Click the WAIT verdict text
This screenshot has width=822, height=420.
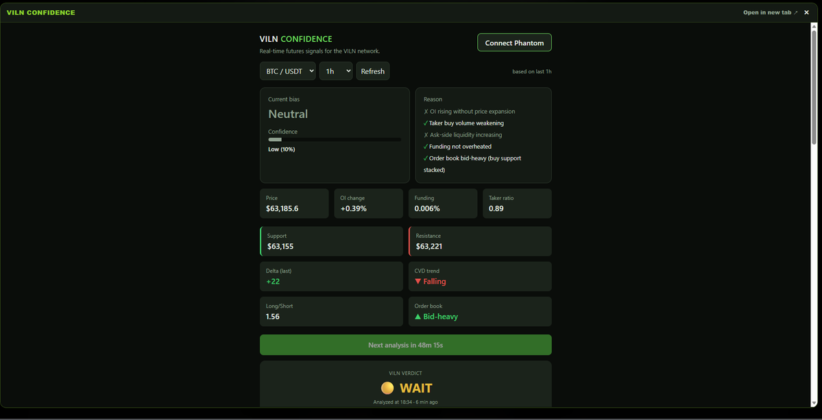pyautogui.click(x=416, y=388)
